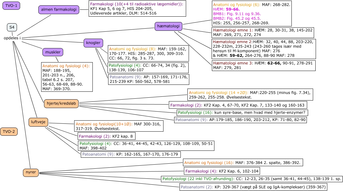The width and height of the screenshot is (343, 191).
Task: Select the knogler node
Action: click(x=93, y=43)
